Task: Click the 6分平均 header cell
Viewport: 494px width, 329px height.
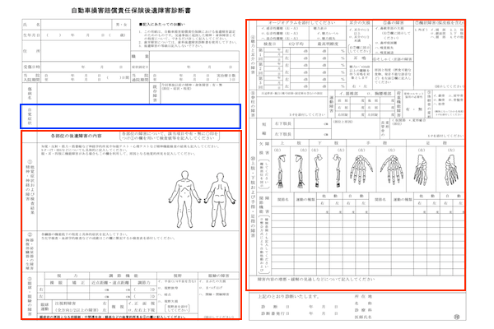Action: 296,44
